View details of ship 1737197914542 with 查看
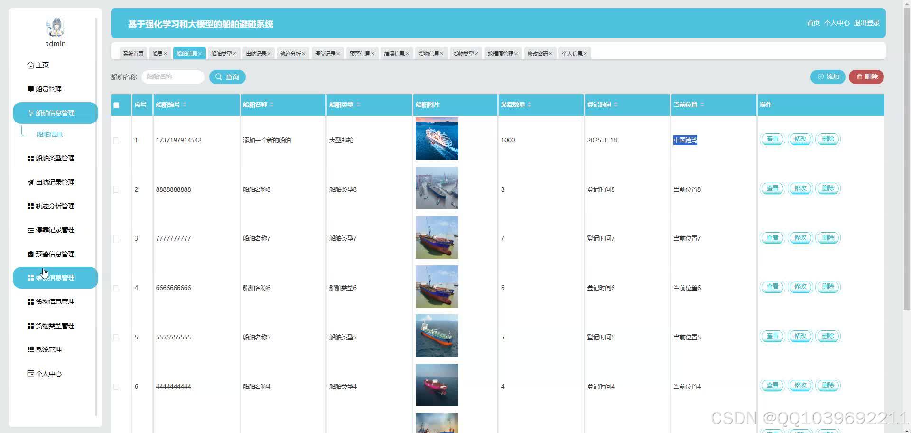Viewport: 911px width, 433px height. [x=772, y=139]
